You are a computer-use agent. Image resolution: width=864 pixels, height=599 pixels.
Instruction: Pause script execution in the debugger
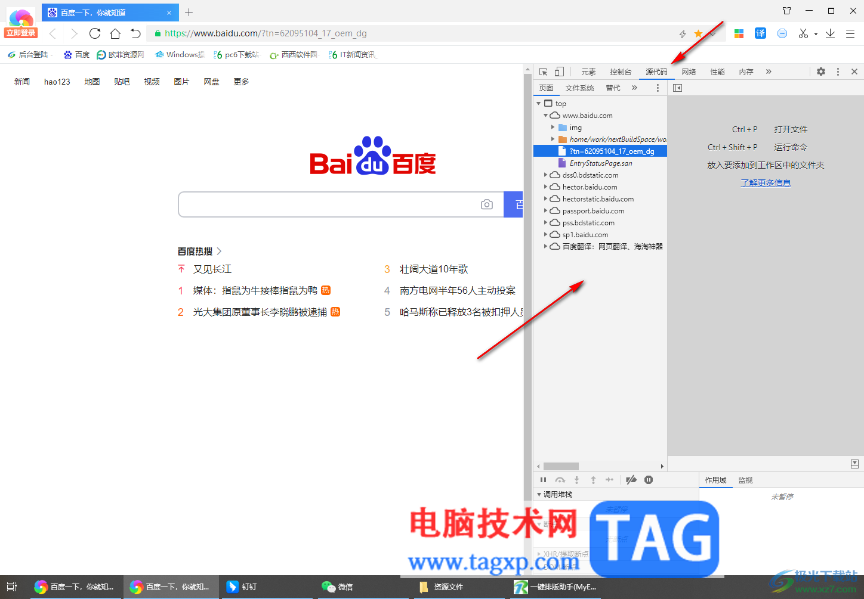click(543, 480)
